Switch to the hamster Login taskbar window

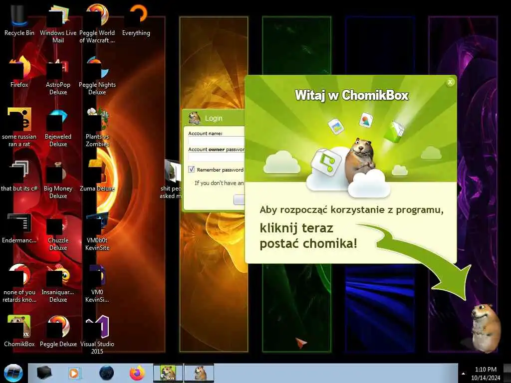[199, 373]
